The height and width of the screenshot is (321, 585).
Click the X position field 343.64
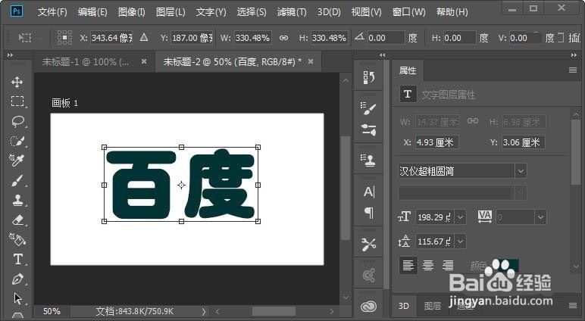click(x=111, y=38)
